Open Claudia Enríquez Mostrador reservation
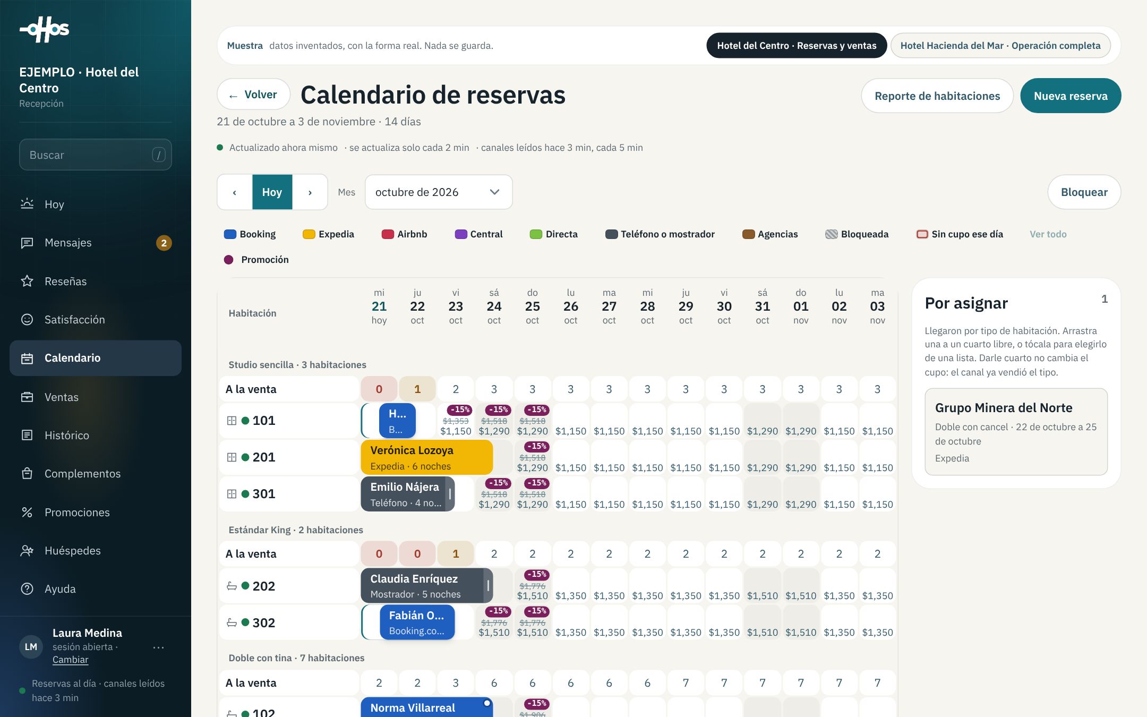Image resolution: width=1147 pixels, height=717 pixels. pyautogui.click(x=427, y=586)
